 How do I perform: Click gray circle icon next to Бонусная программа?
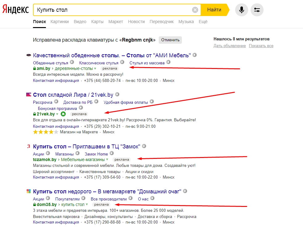pos(81,108)
